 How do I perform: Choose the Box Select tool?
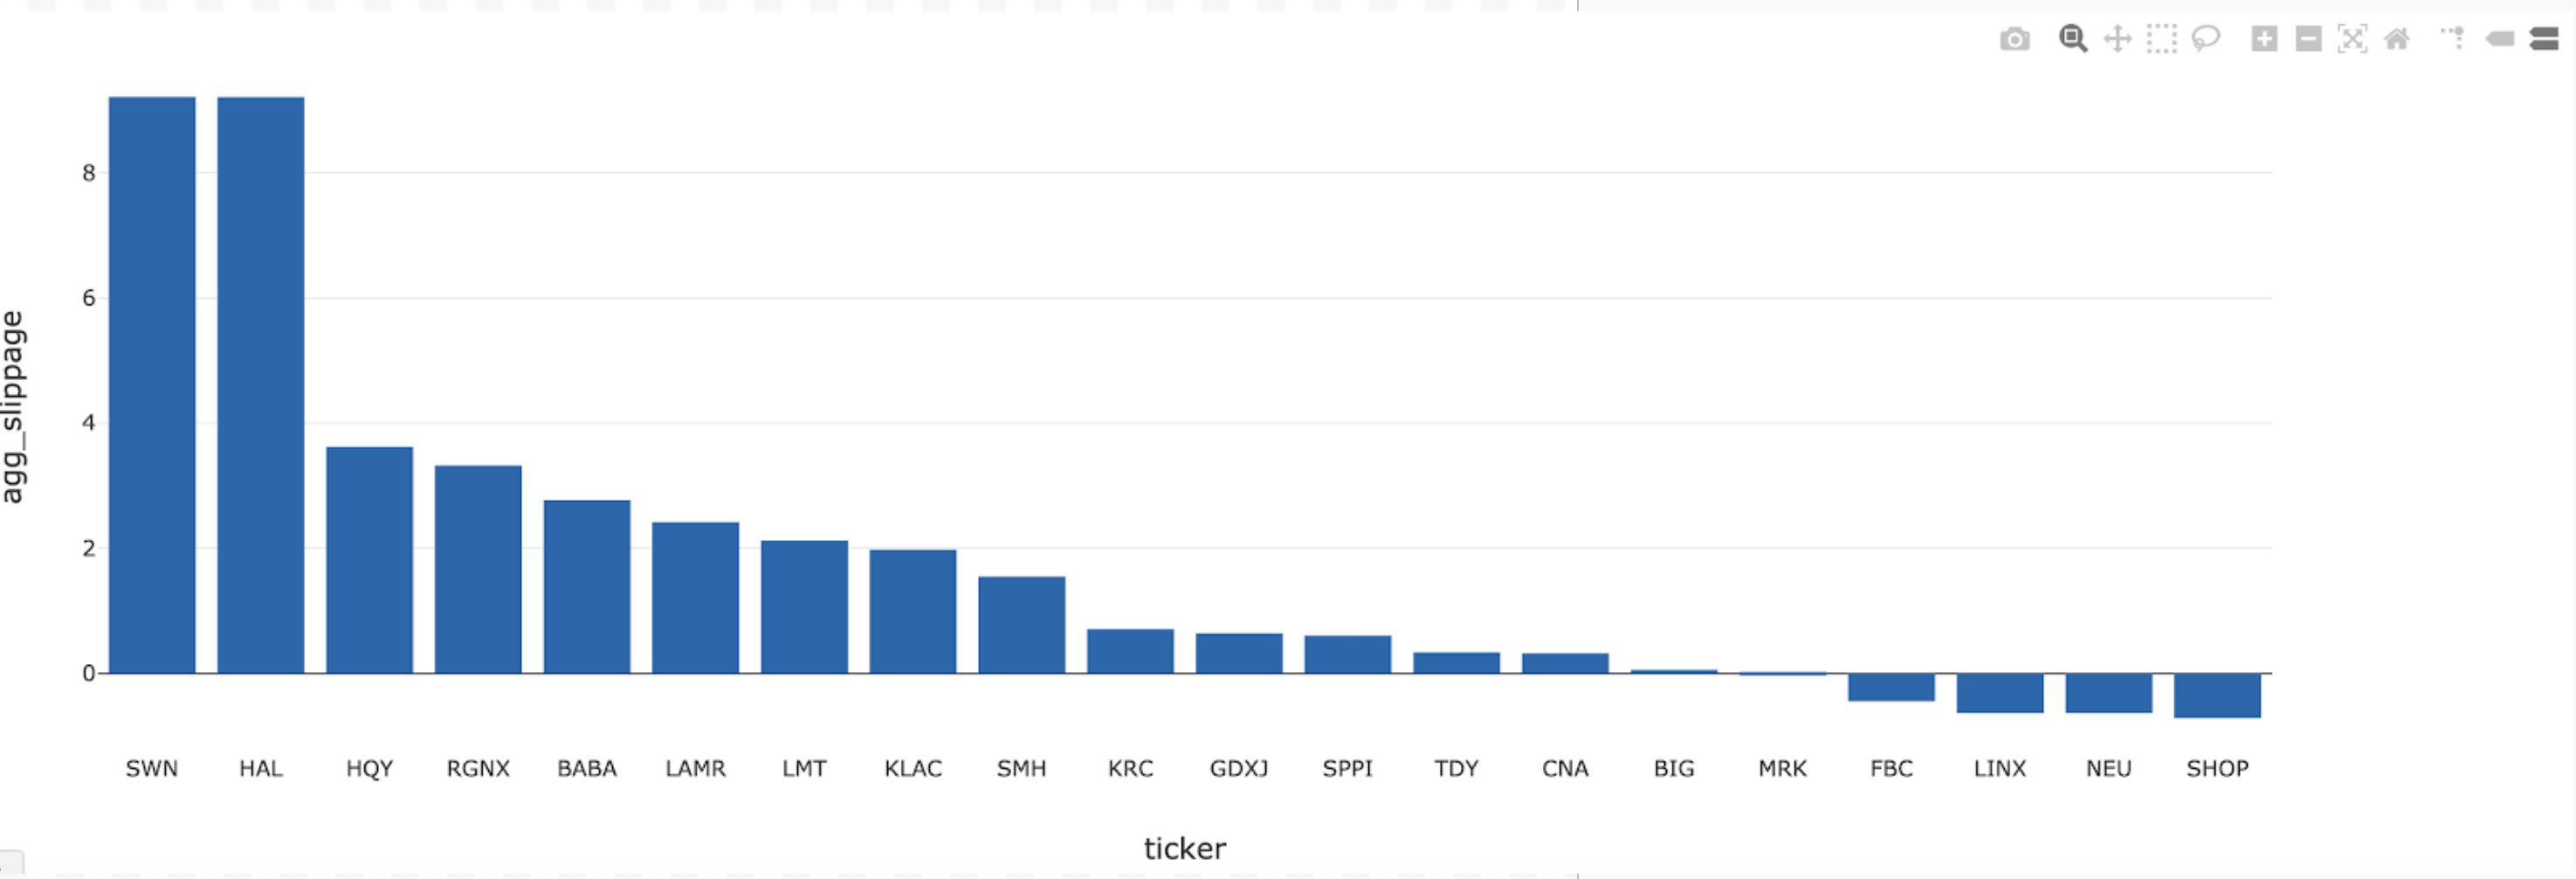[x=2161, y=39]
